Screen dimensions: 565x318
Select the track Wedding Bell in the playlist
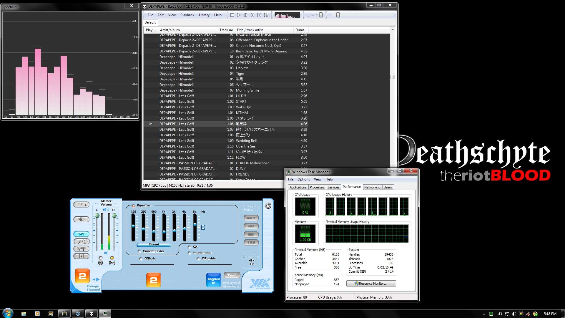click(247, 140)
